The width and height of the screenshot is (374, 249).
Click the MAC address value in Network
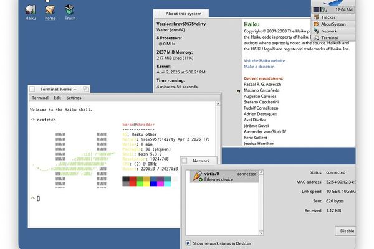coord(341,182)
